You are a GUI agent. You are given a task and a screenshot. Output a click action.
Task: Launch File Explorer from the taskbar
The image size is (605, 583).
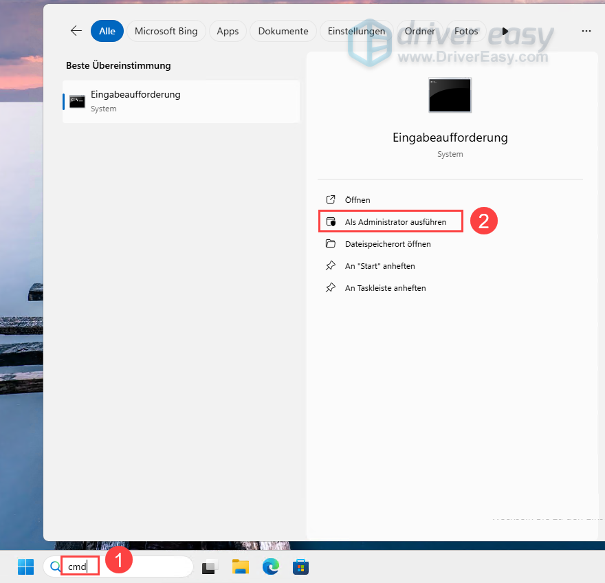pyautogui.click(x=241, y=566)
